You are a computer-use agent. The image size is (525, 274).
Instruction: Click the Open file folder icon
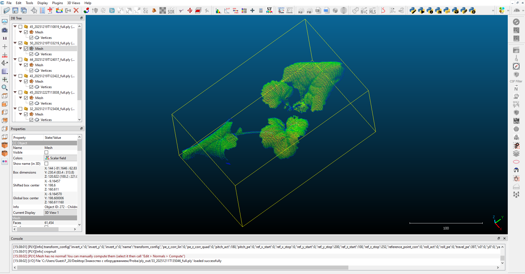tap(7, 11)
